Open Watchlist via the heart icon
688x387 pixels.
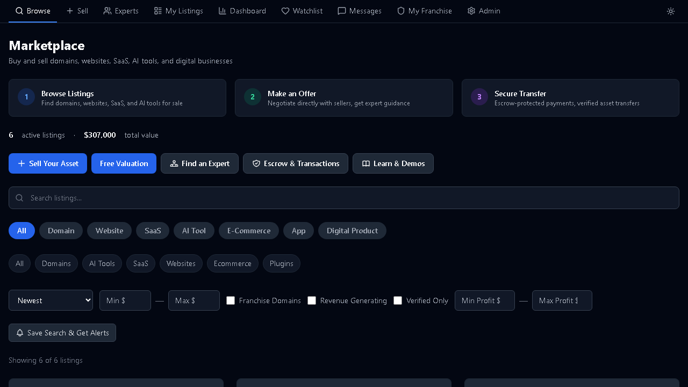pos(285,11)
